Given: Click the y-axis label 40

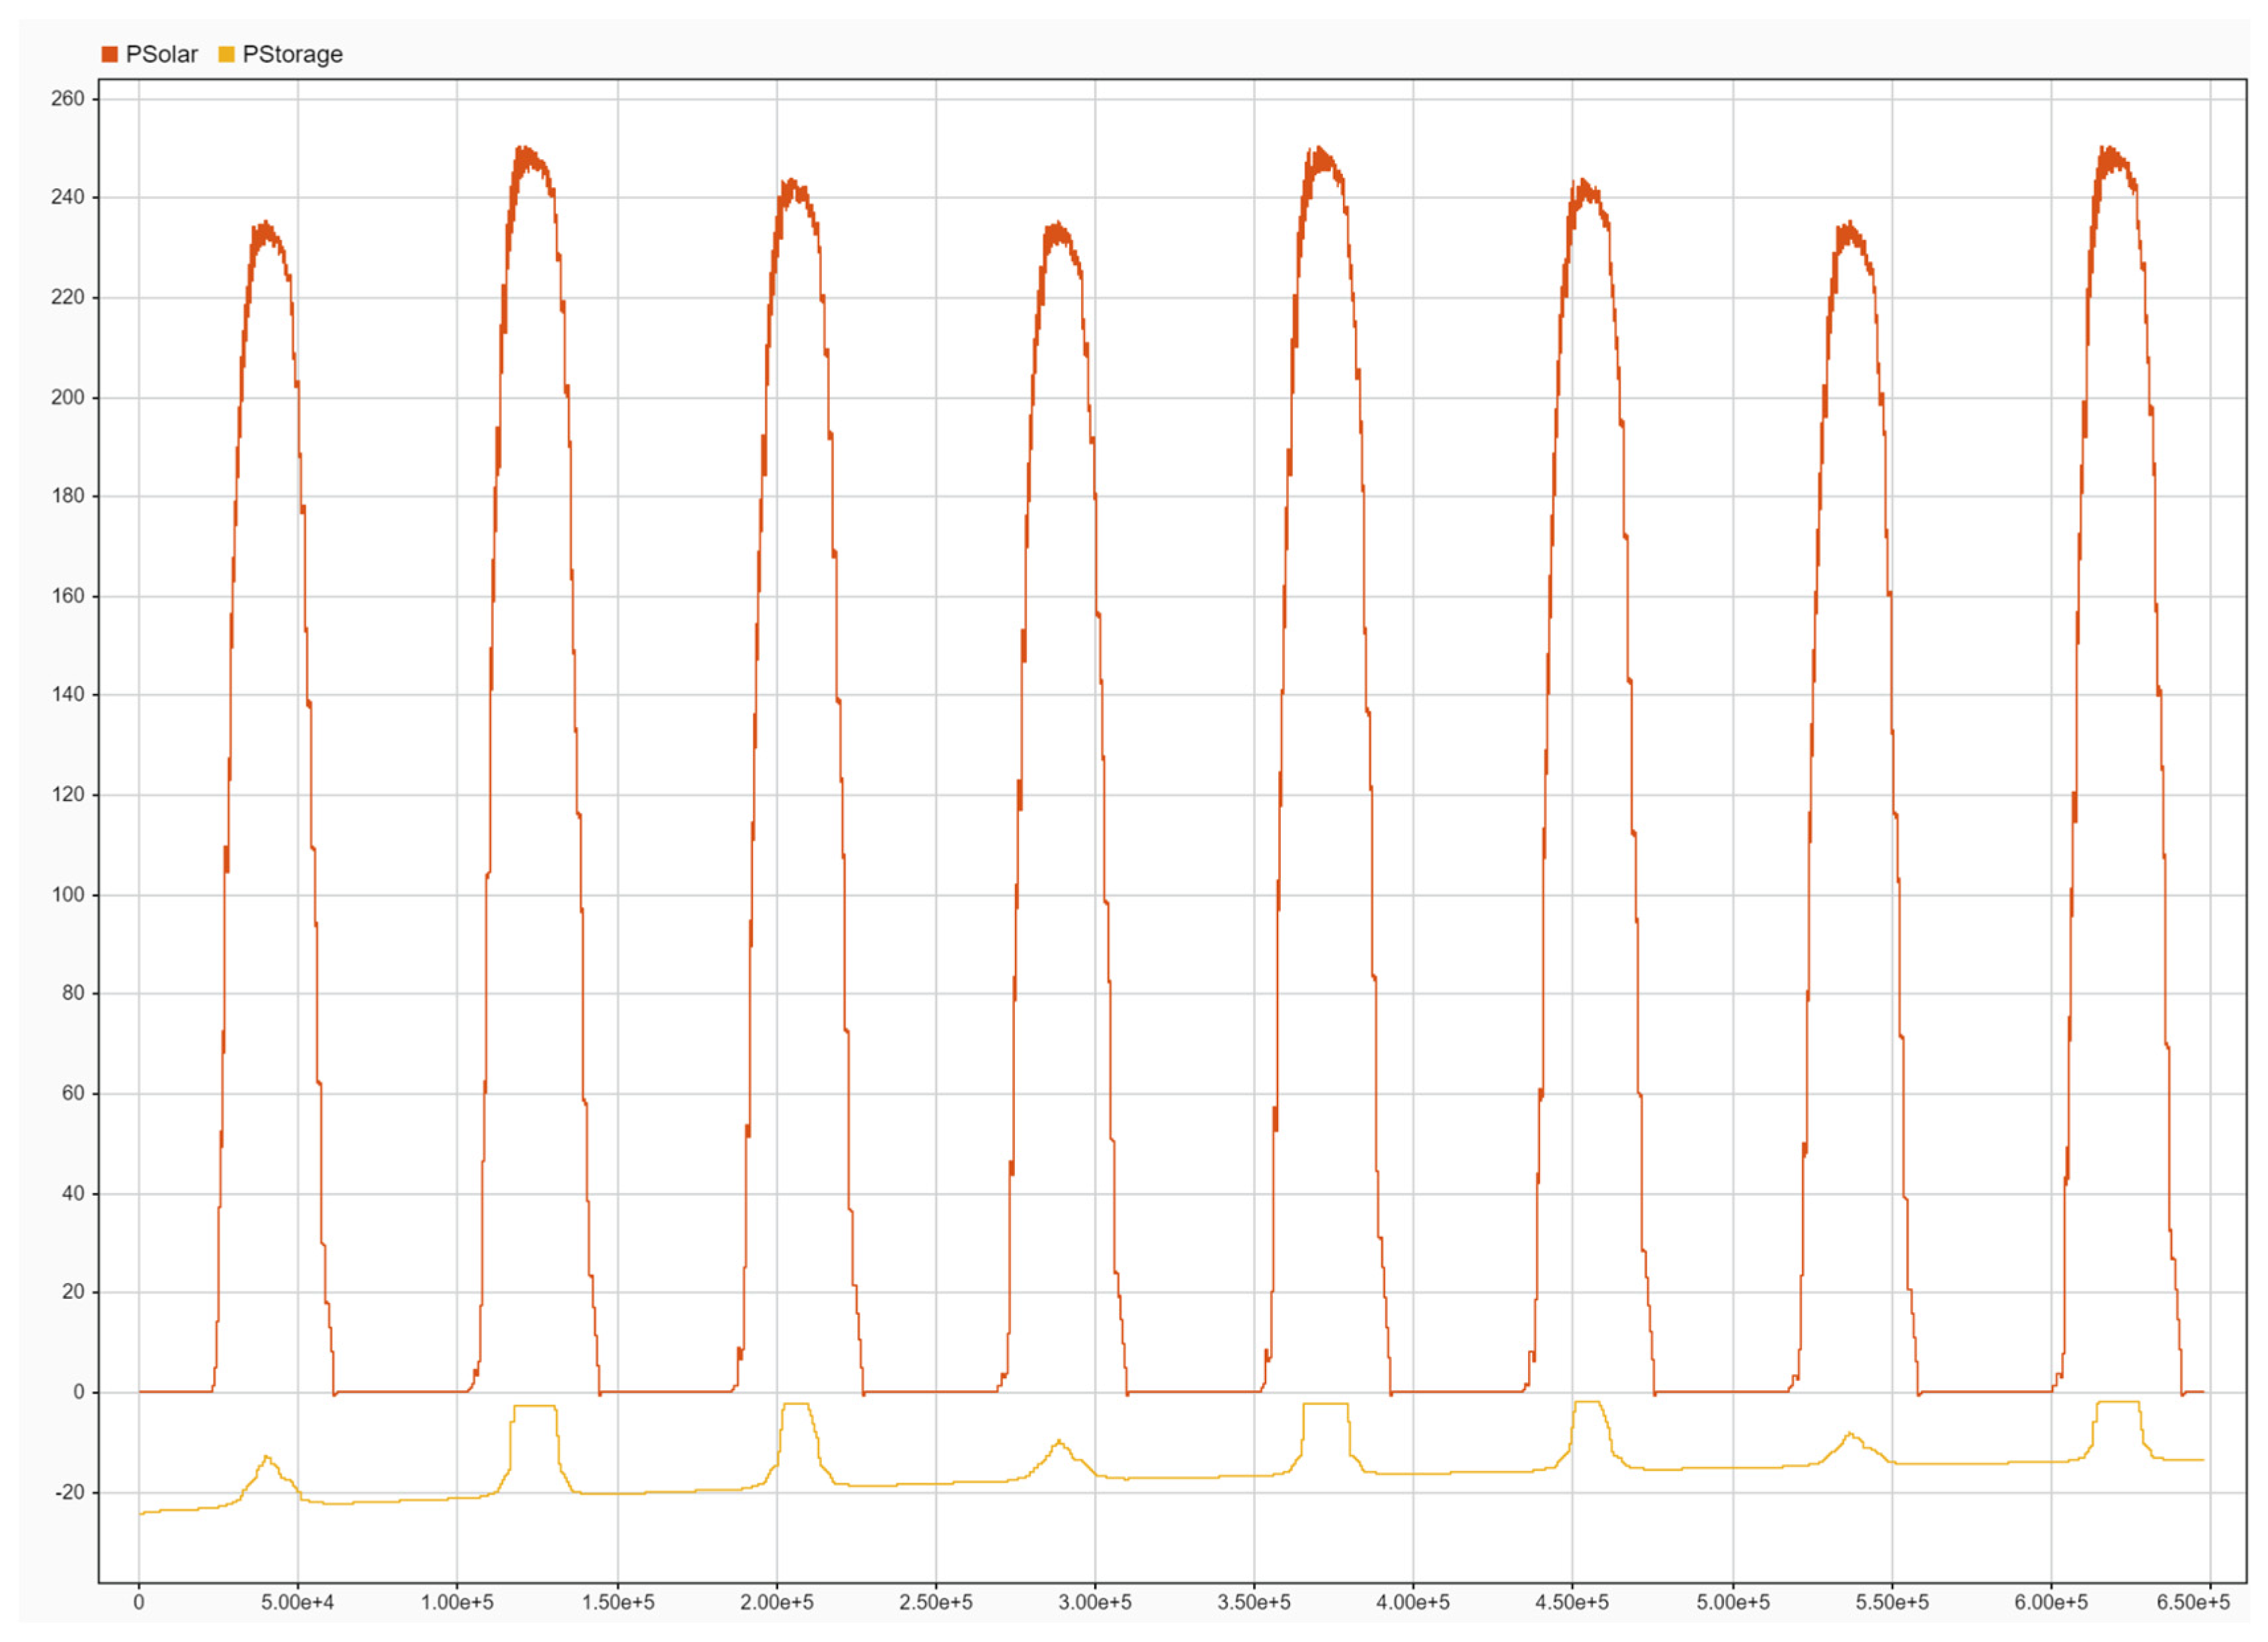Looking at the screenshot, I should (x=73, y=1193).
